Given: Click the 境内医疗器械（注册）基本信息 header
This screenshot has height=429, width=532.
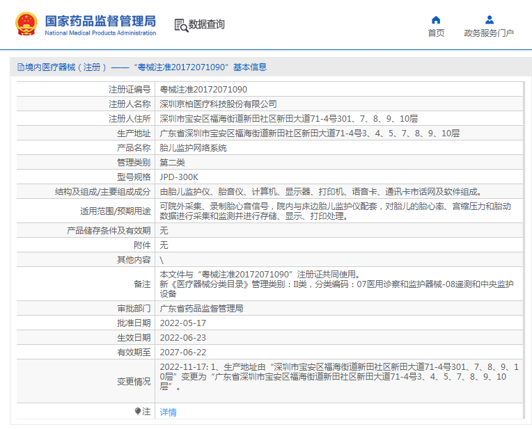Looking at the screenshot, I should click(142, 67).
